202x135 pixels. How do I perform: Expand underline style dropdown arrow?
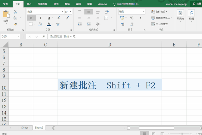[53, 18]
